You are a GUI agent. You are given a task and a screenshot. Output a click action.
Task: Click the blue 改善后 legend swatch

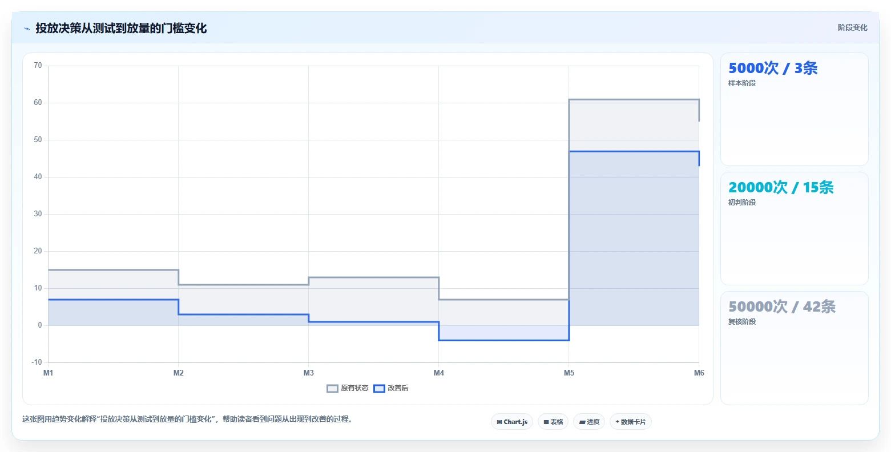(x=380, y=389)
